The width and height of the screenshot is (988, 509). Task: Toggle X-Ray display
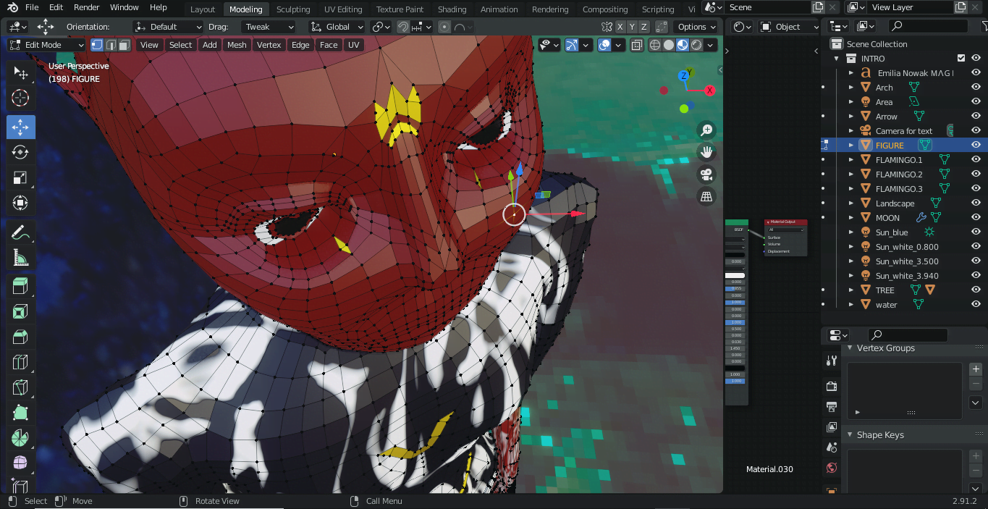click(x=636, y=45)
